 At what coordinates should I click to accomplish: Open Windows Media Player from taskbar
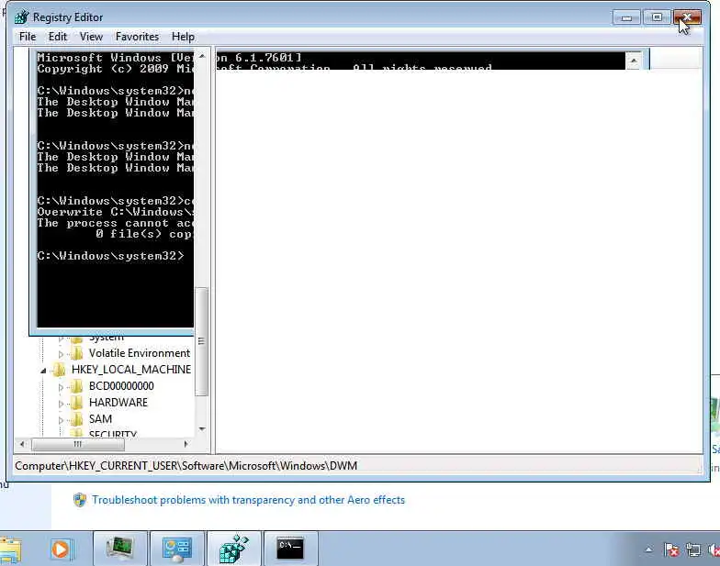pos(61,549)
